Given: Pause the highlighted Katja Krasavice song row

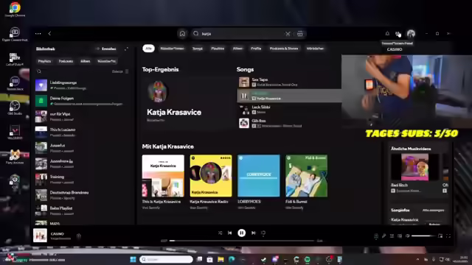Looking at the screenshot, I should (x=244, y=96).
